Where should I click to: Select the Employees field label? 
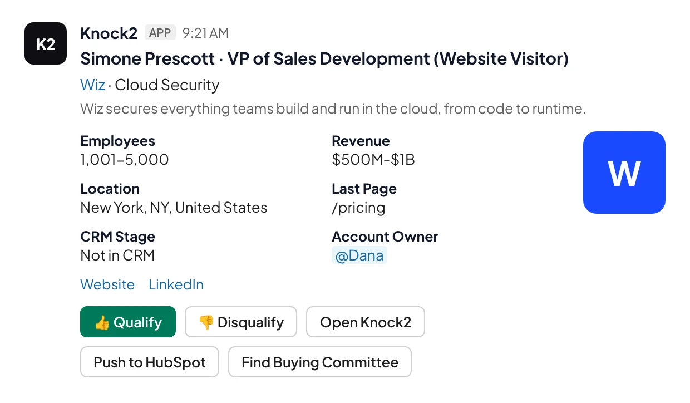(117, 141)
